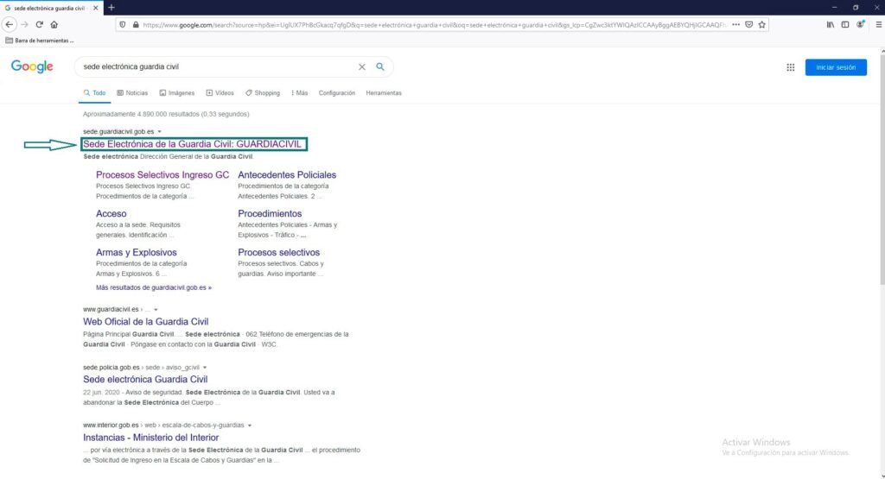Open tracking protection shield in address bar

tap(123, 25)
